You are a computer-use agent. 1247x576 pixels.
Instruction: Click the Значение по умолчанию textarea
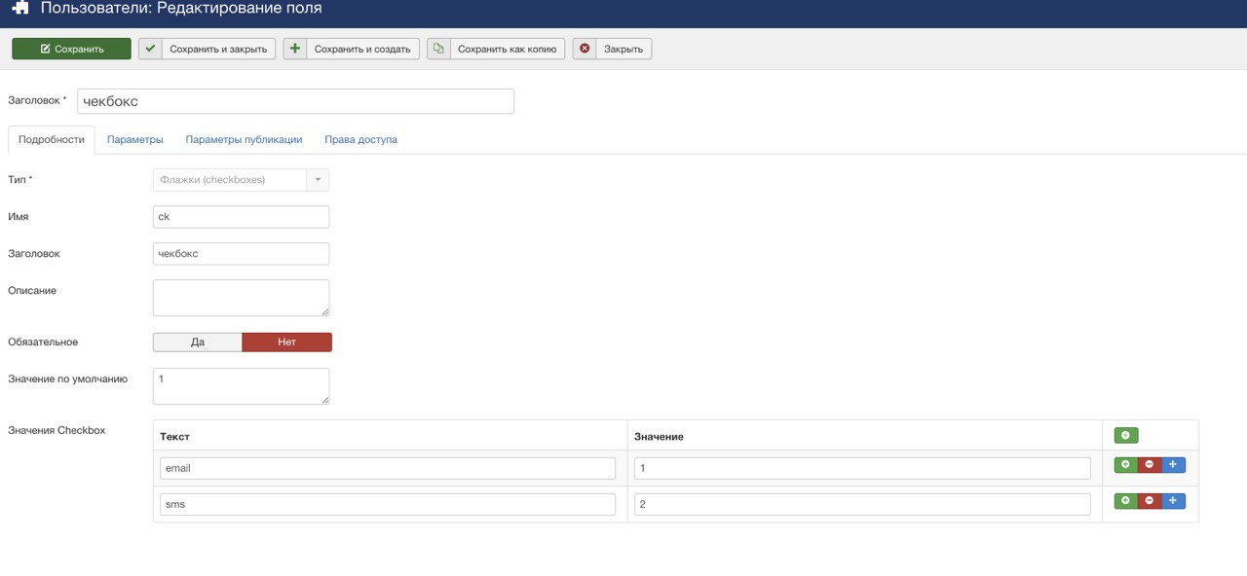click(x=241, y=386)
